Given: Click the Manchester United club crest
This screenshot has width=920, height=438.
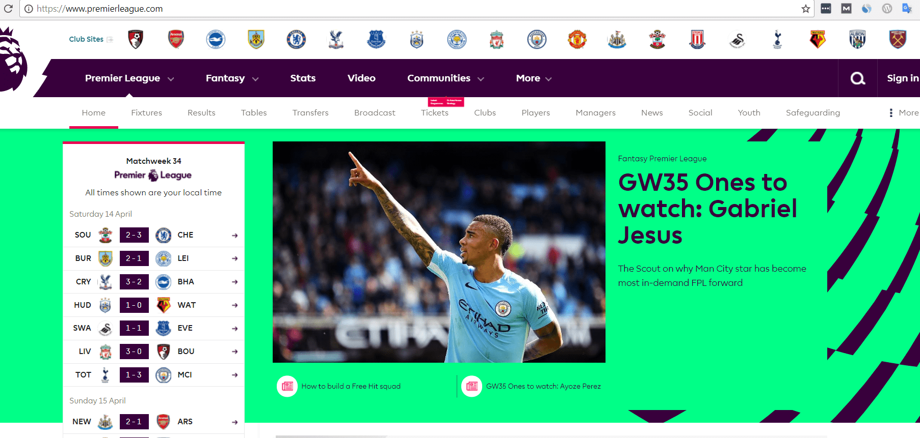Looking at the screenshot, I should pyautogui.click(x=577, y=39).
